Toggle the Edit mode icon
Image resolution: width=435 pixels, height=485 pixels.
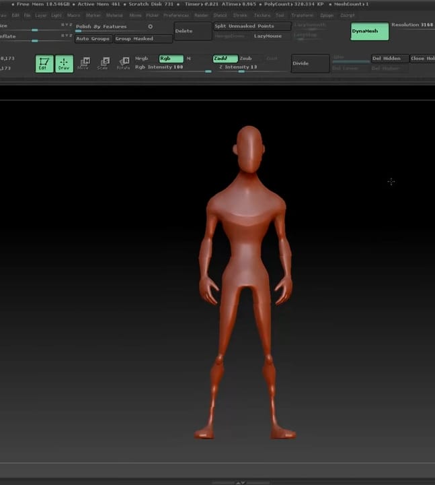click(44, 64)
